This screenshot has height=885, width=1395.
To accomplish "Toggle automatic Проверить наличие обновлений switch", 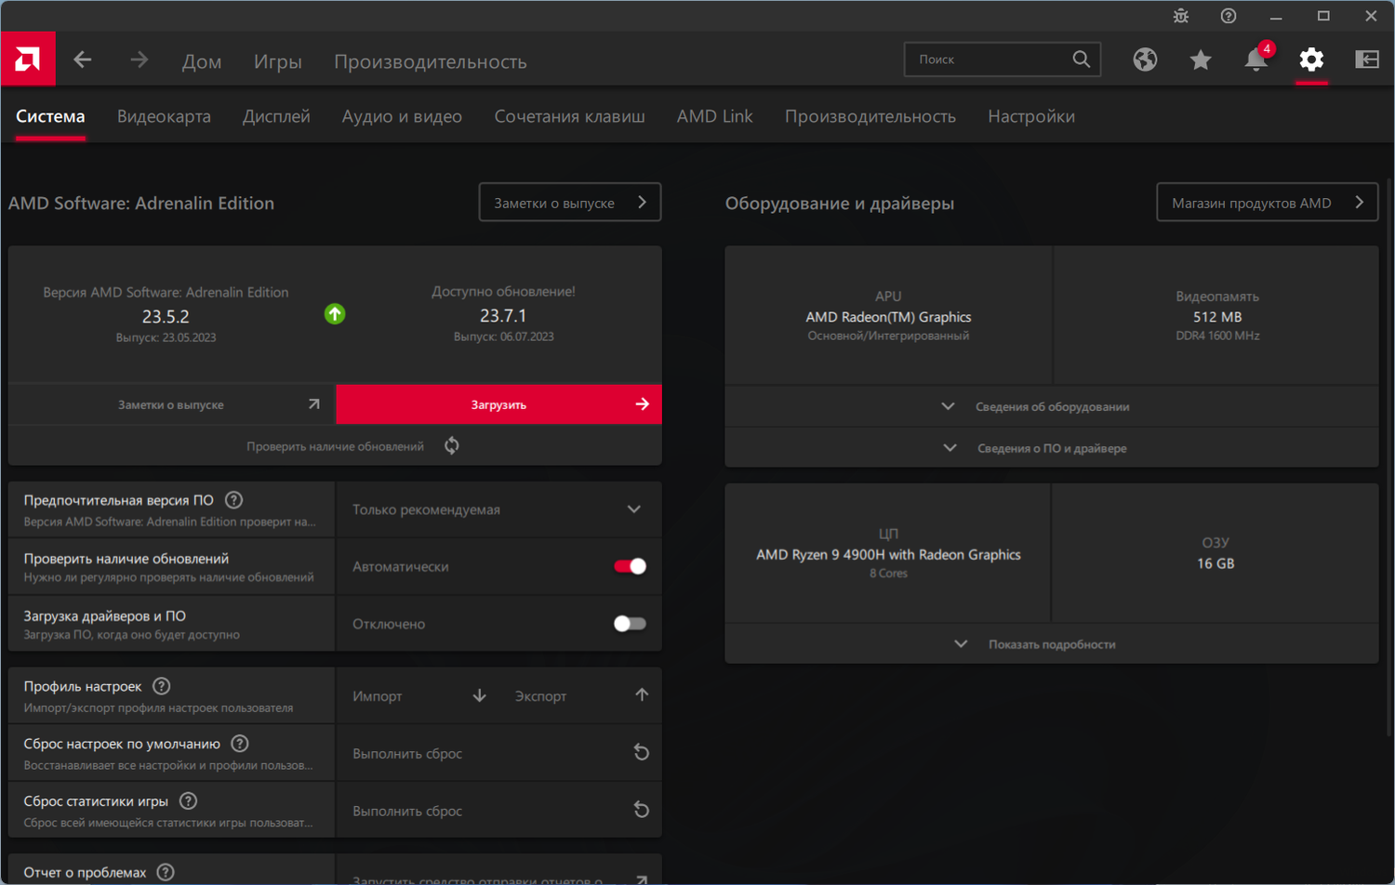I will click(630, 566).
